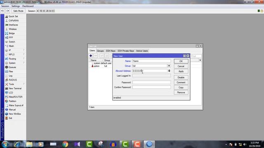This screenshot has width=264, height=148.
Task: Open the Manual
Action: tap(12, 110)
